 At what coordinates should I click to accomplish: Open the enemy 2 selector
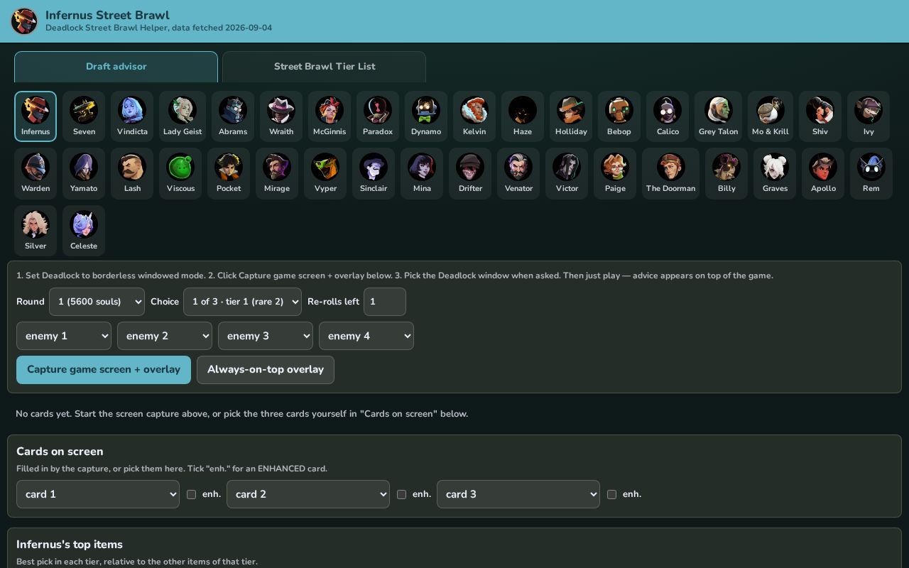click(x=165, y=336)
